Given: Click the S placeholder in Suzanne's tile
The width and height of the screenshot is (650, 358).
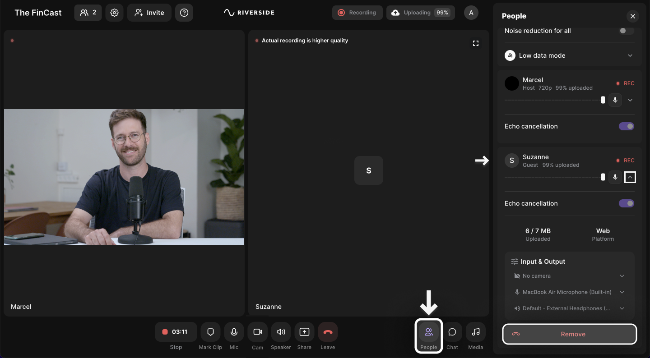Looking at the screenshot, I should click(369, 170).
